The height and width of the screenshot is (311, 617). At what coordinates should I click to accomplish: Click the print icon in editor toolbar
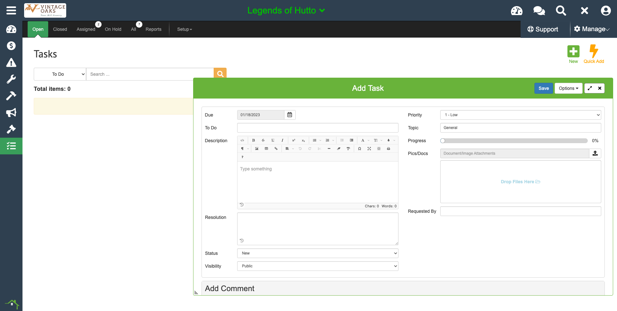pos(389,149)
